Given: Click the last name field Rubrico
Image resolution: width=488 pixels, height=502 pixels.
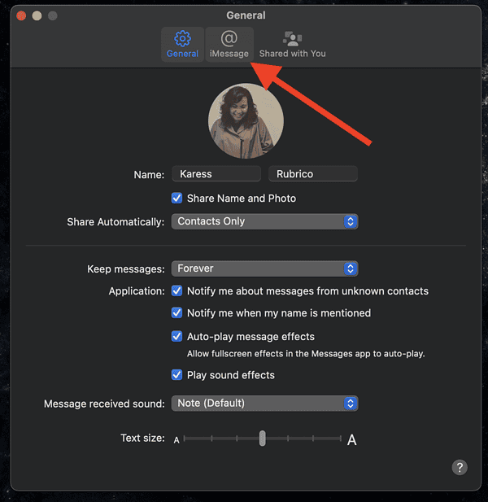Looking at the screenshot, I should pos(312,174).
